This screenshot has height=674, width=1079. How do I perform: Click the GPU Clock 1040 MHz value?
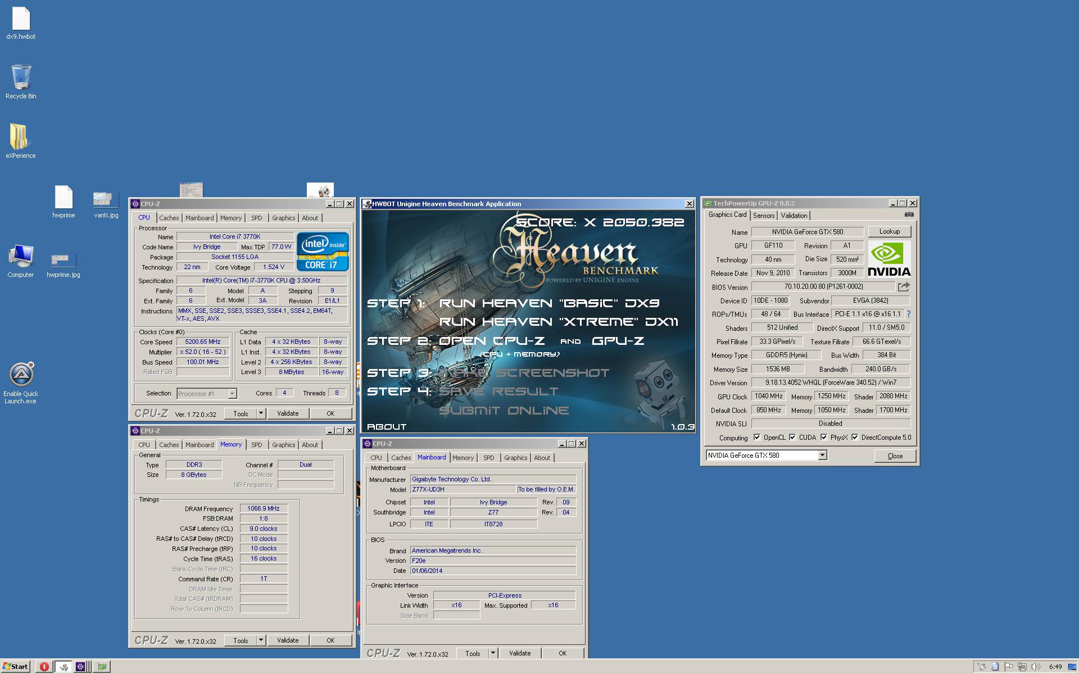769,396
